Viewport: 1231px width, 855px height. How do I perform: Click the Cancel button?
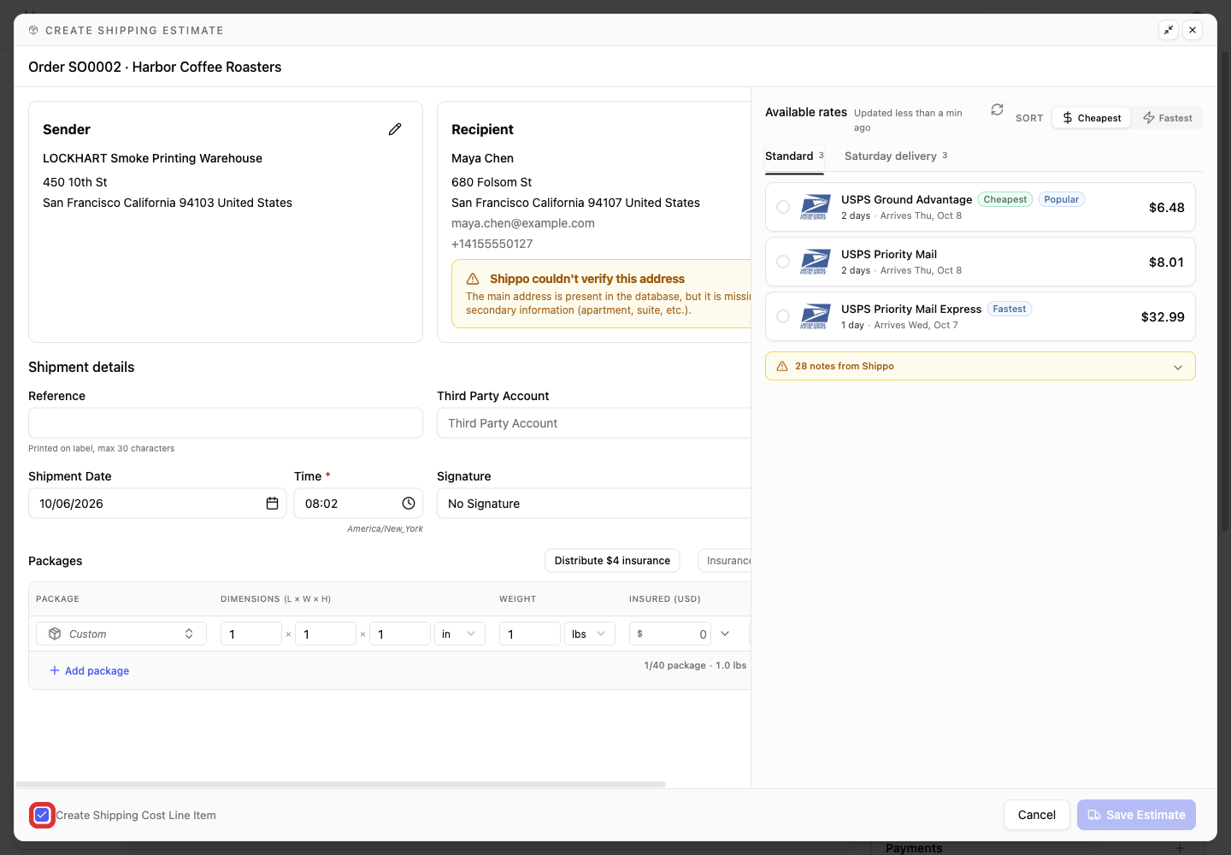tap(1037, 815)
